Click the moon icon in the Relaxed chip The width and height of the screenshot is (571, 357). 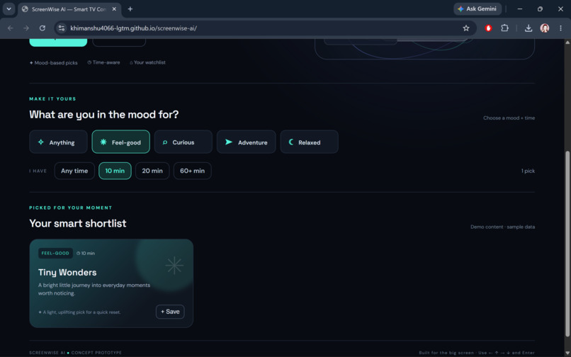291,142
